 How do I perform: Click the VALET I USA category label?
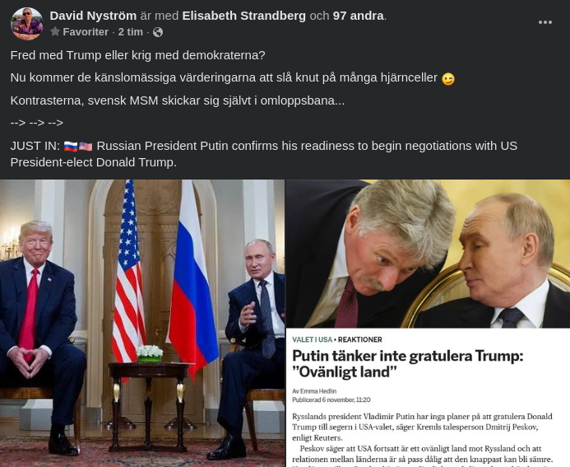(313, 339)
